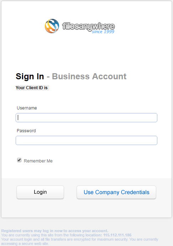
Task: Click the "Your Client ID is" text
Action: click(32, 88)
